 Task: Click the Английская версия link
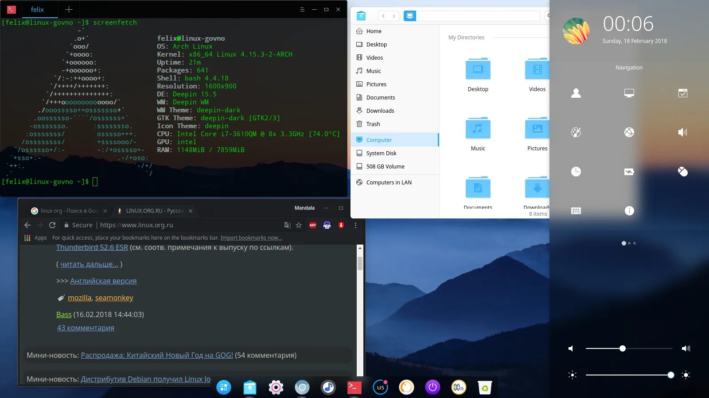tap(103, 281)
